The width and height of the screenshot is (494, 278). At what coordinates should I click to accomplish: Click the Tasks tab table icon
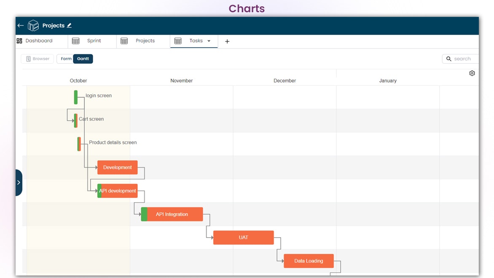178,41
